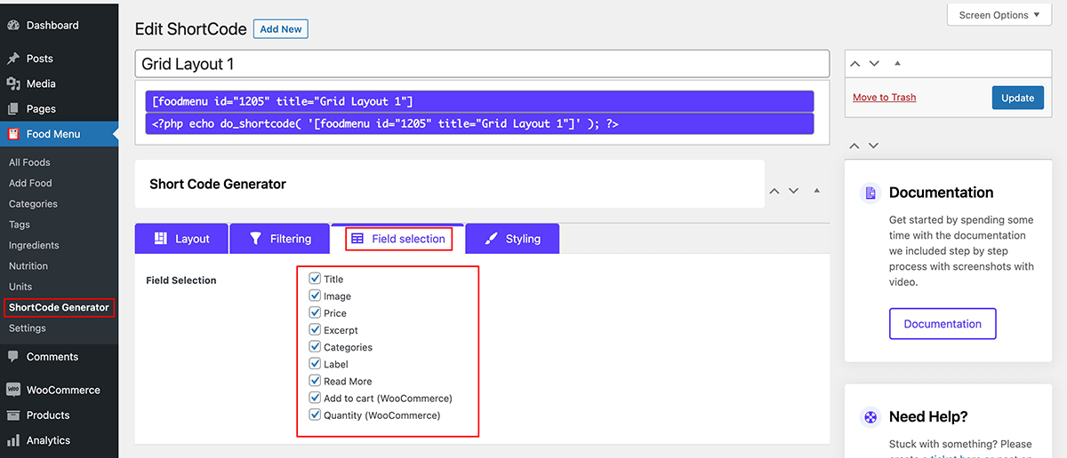Toggle the Title checkbox
Image resolution: width=1067 pixels, height=458 pixels.
pyautogui.click(x=315, y=279)
